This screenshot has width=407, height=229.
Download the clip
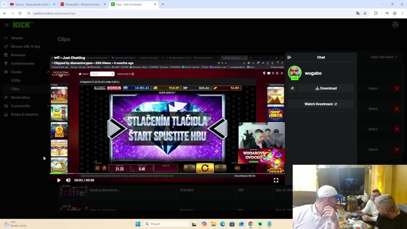[326, 88]
